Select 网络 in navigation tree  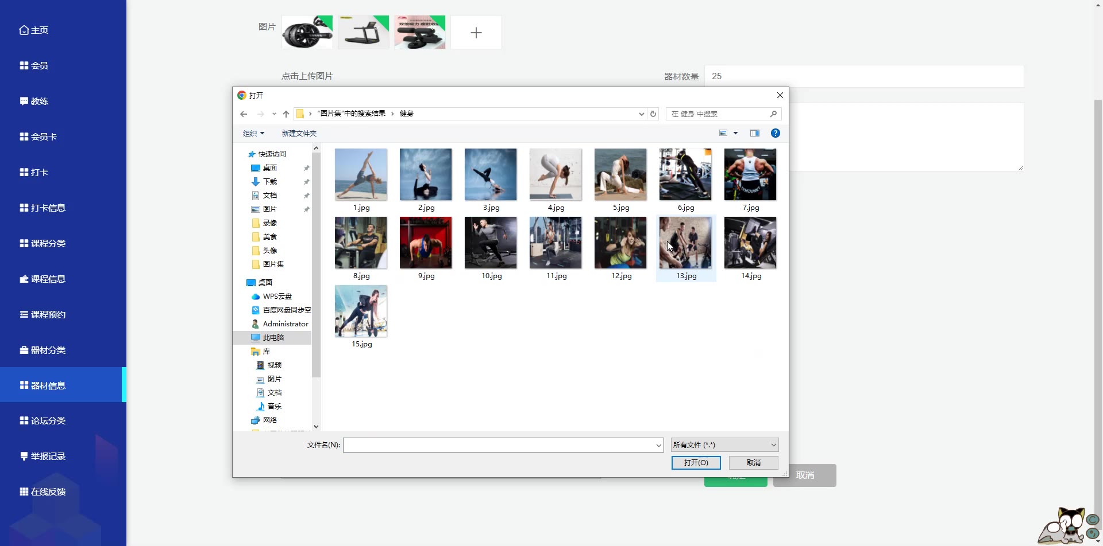pos(269,420)
